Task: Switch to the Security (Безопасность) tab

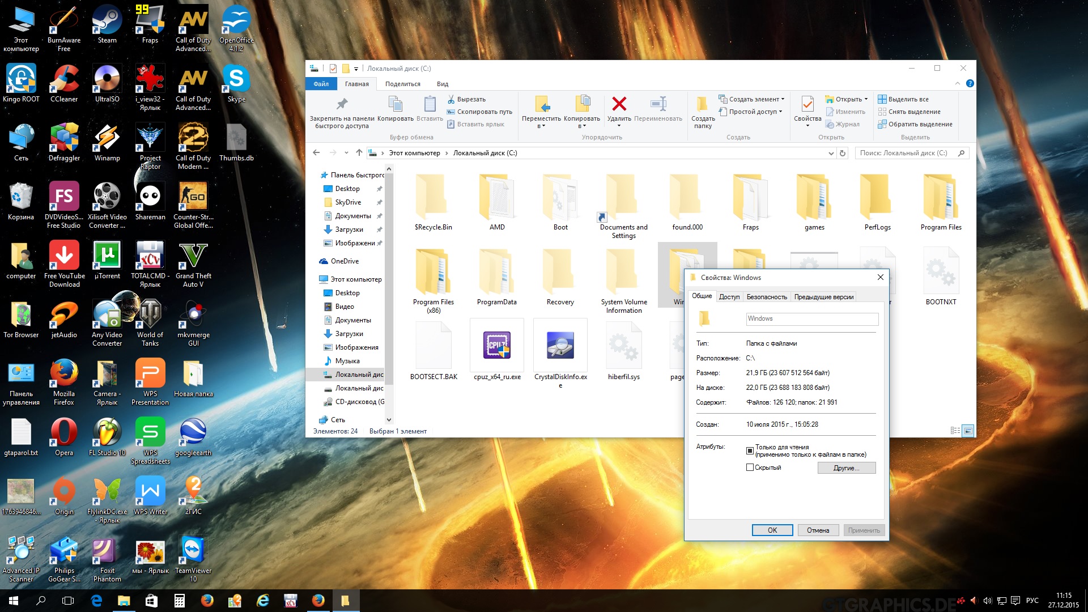Action: tap(766, 297)
